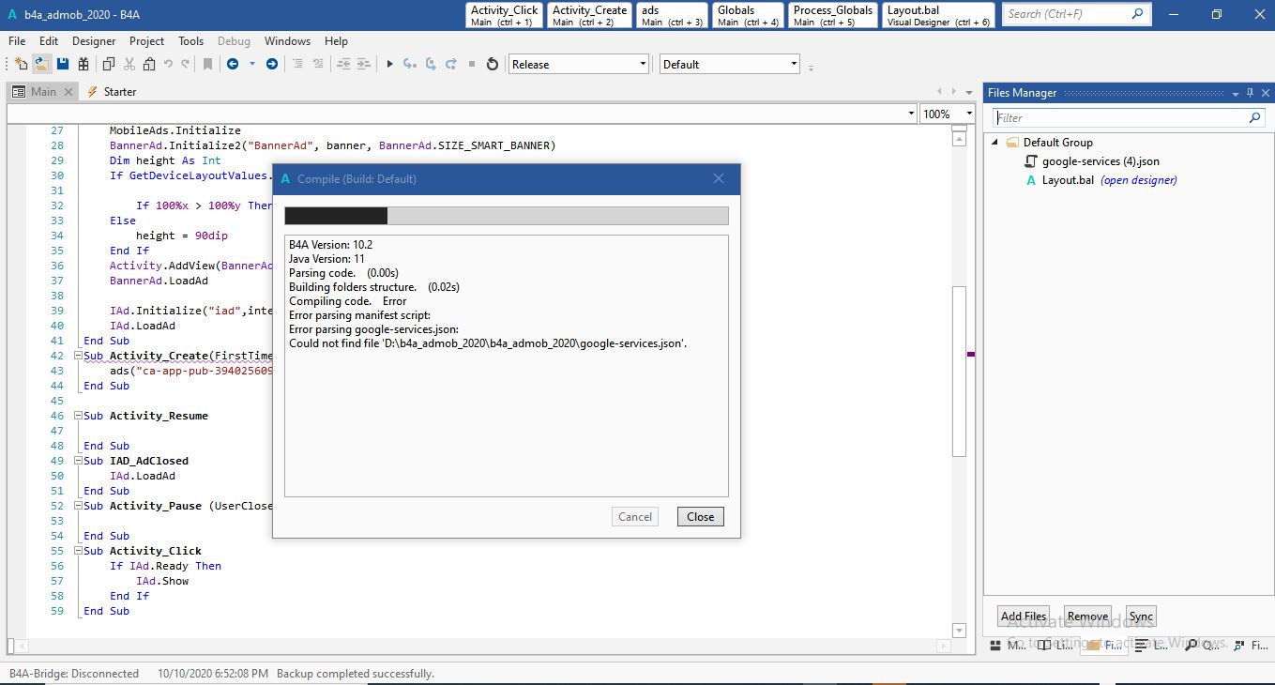Click the undo arrow icon
This screenshot has height=685, width=1275.
168,64
